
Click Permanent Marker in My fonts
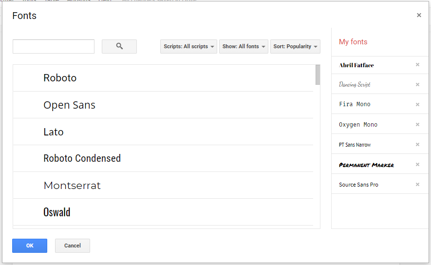(366, 165)
